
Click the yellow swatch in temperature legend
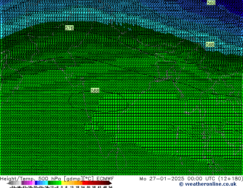click(64, 183)
